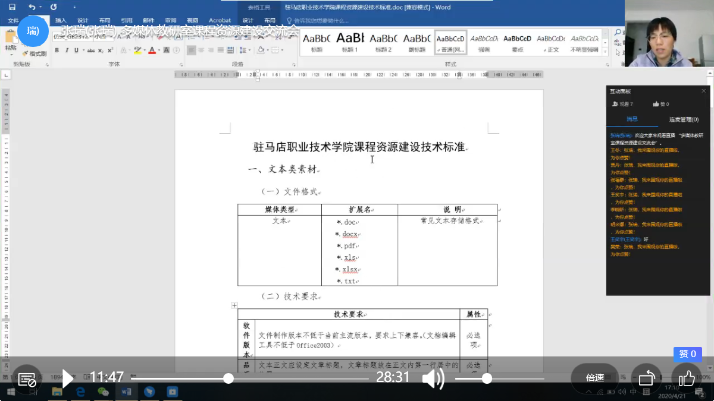The width and height of the screenshot is (714, 401).
Task: Switch to the Mailings (邮件) ribbon tab
Action: (149, 21)
